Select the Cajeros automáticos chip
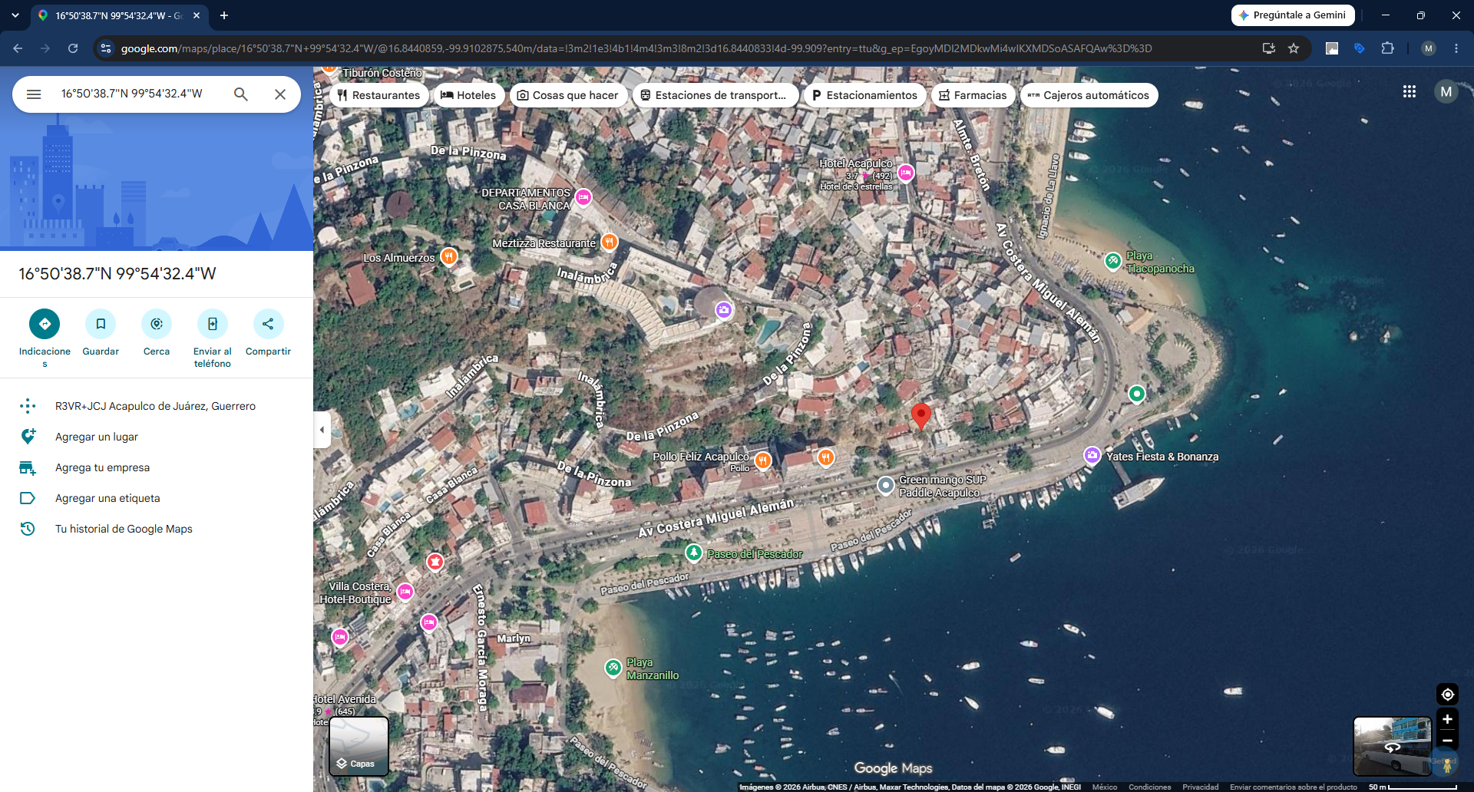This screenshot has height=792, width=1474. pyautogui.click(x=1089, y=95)
